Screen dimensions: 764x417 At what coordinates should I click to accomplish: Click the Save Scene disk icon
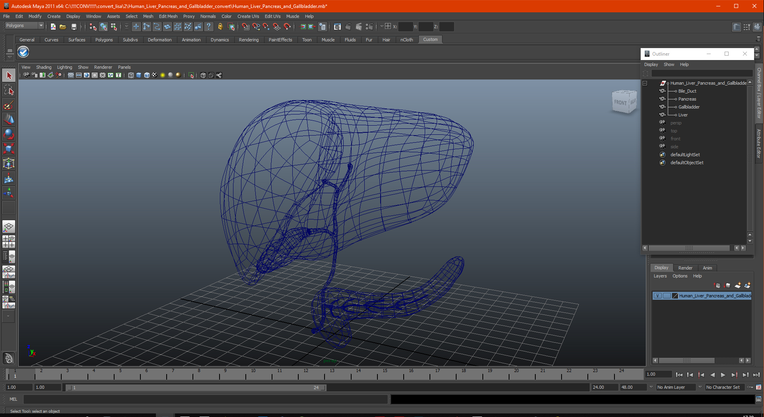coord(74,27)
